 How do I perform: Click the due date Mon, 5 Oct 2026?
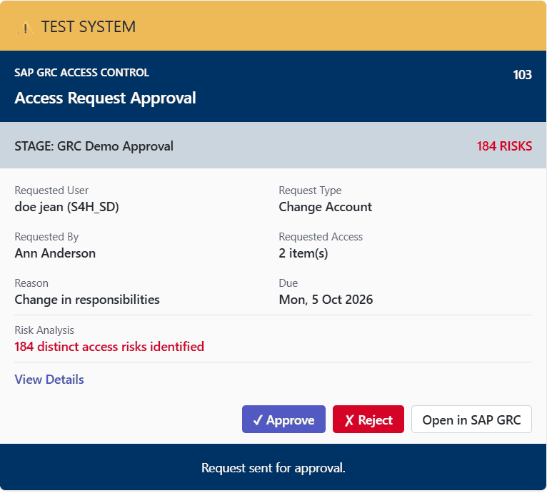326,300
